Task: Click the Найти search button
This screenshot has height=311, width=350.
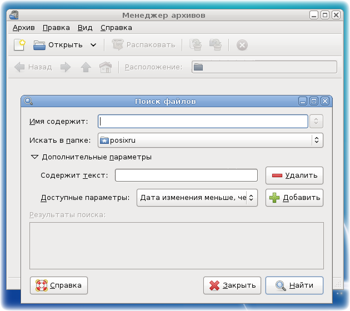Action: pyautogui.click(x=294, y=285)
